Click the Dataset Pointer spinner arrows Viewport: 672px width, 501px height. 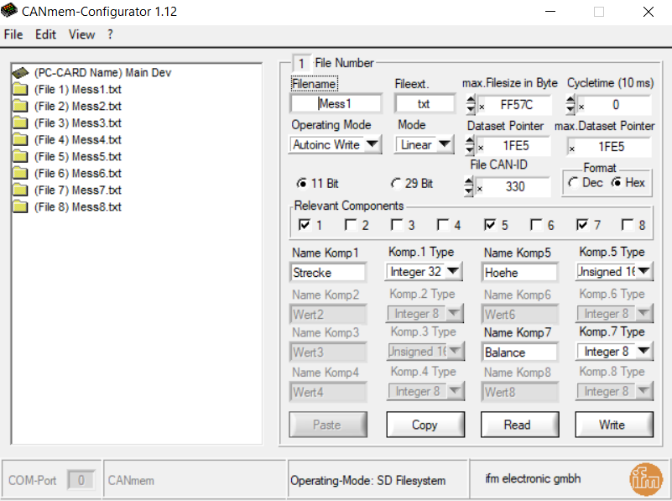(470, 146)
